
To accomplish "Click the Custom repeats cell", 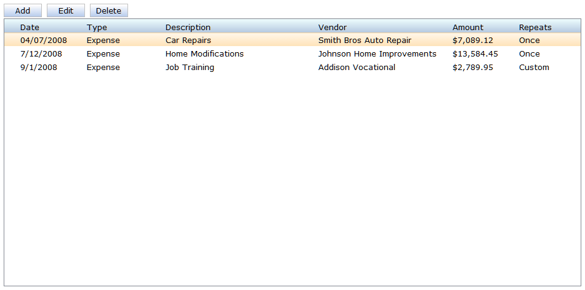I will [534, 68].
